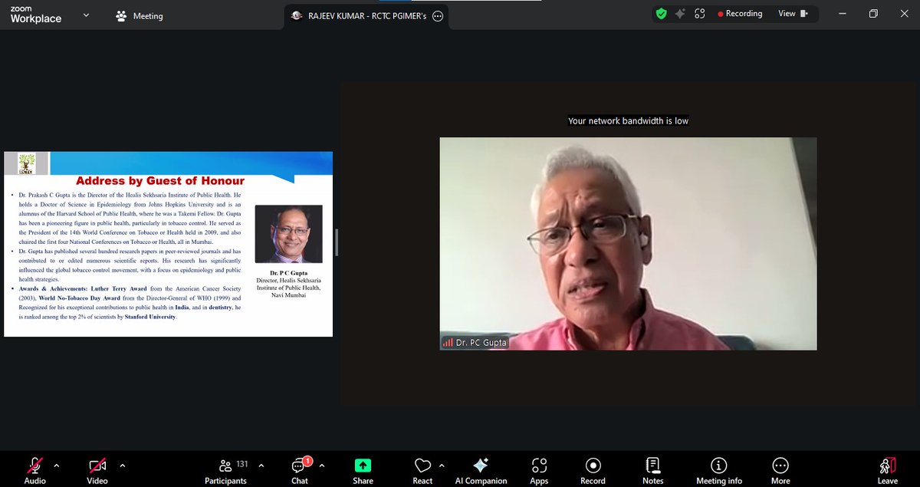This screenshot has height=487, width=920.
Task: Click the Dr P C Gupta portrait on slide
Action: tap(288, 234)
